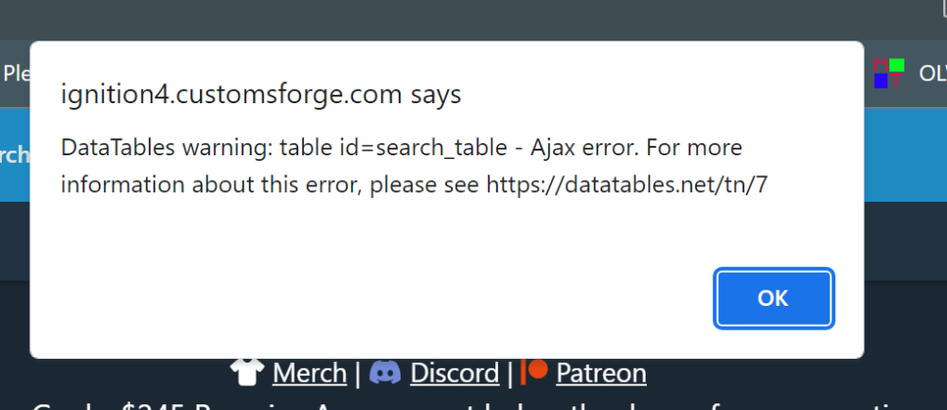Open the OL bookmark next to MT icon
947x410 pixels.
click(932, 73)
